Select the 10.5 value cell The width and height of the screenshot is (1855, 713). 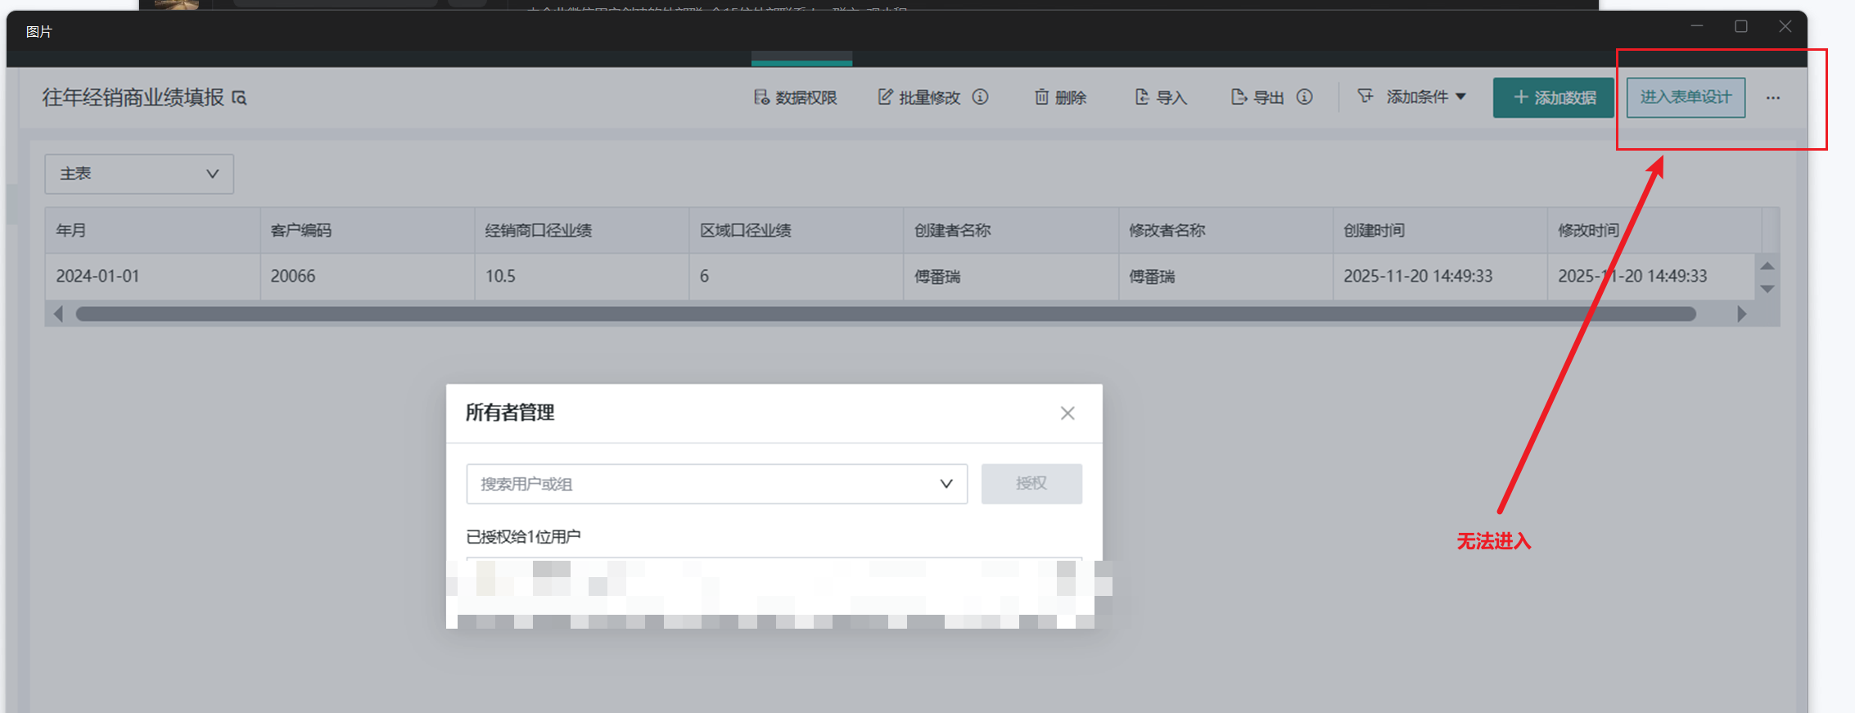coord(582,277)
